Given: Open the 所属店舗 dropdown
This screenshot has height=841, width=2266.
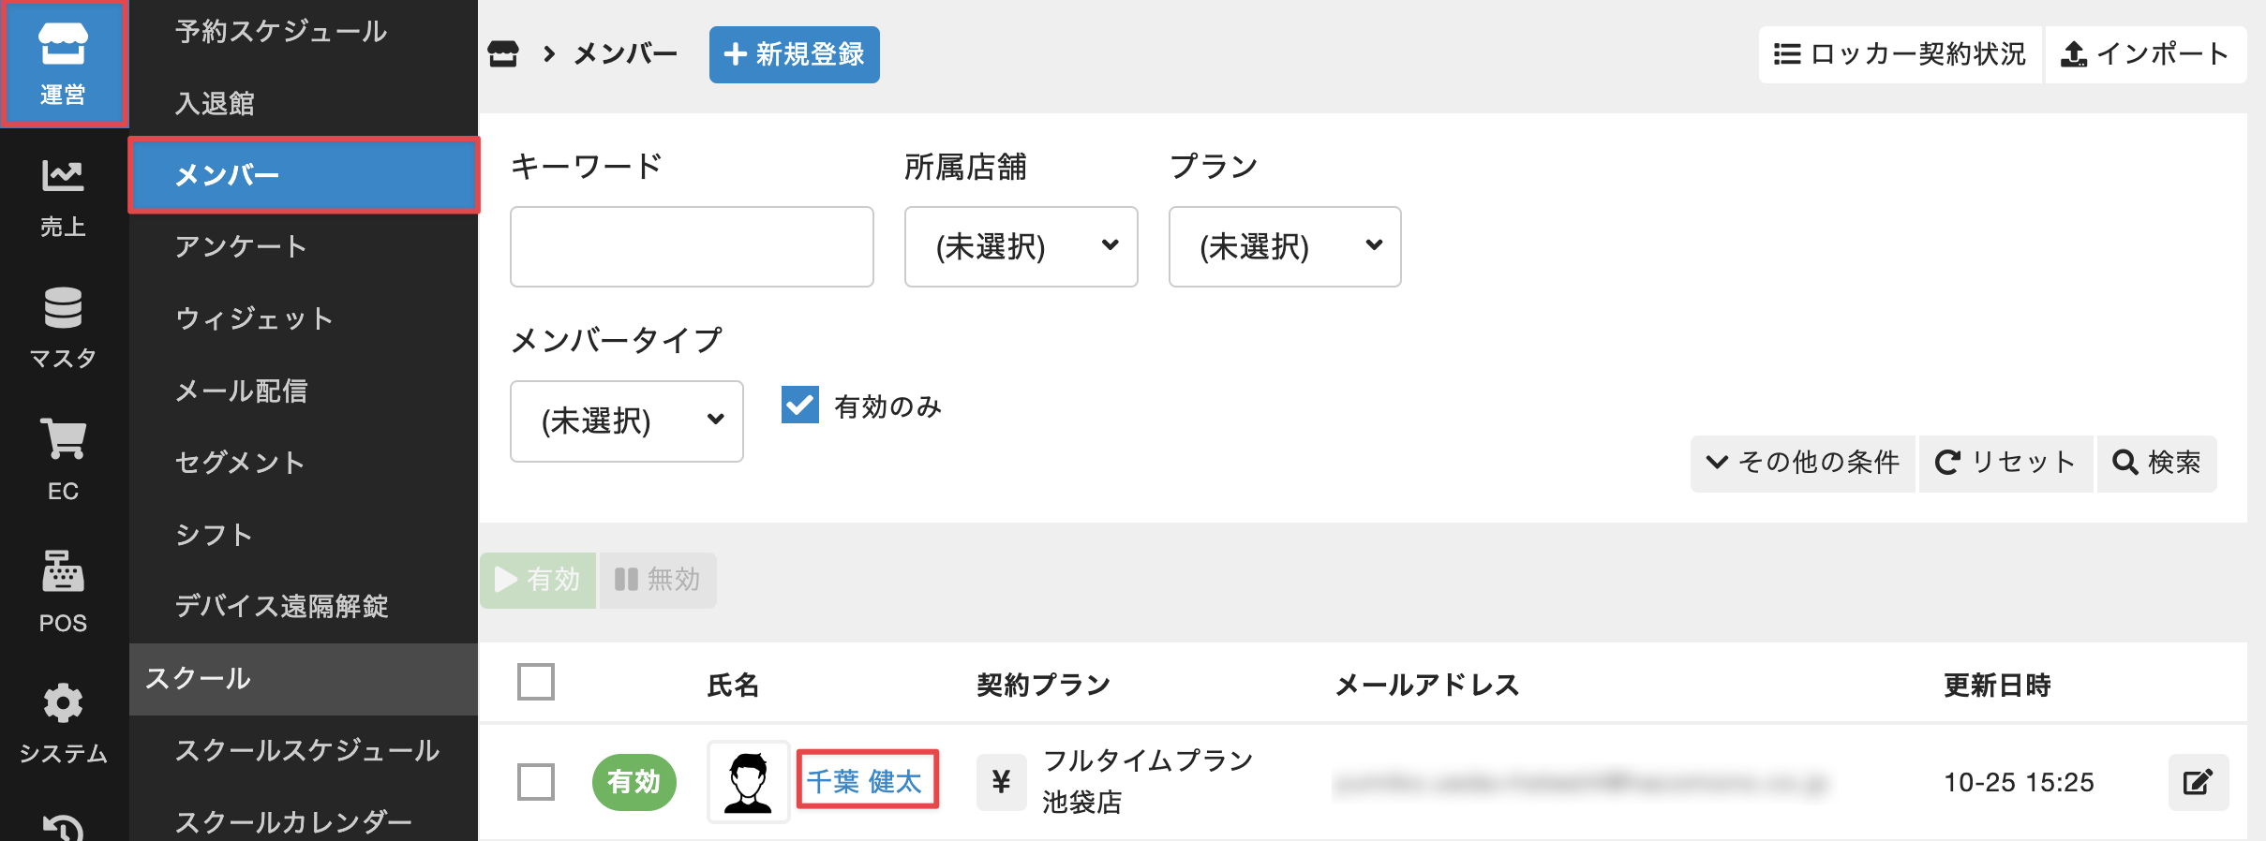Looking at the screenshot, I should [x=1021, y=246].
